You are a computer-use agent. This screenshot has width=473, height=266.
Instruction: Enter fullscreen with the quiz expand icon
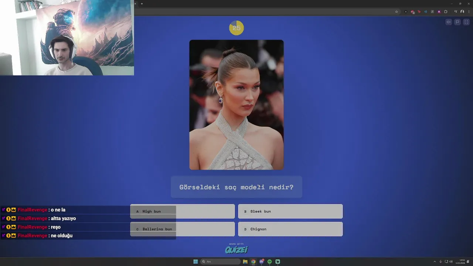coord(466,22)
